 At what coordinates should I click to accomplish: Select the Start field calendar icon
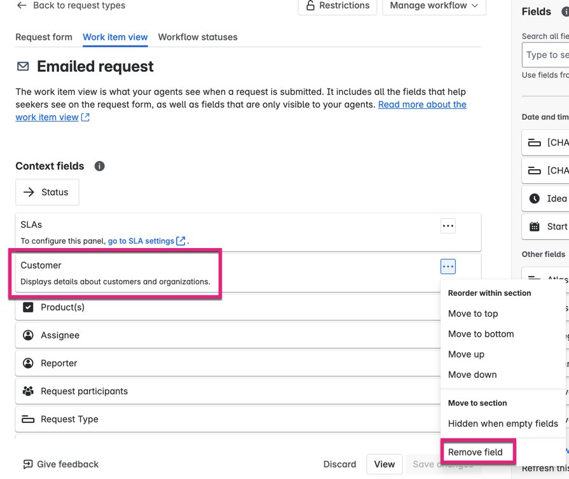click(x=534, y=226)
